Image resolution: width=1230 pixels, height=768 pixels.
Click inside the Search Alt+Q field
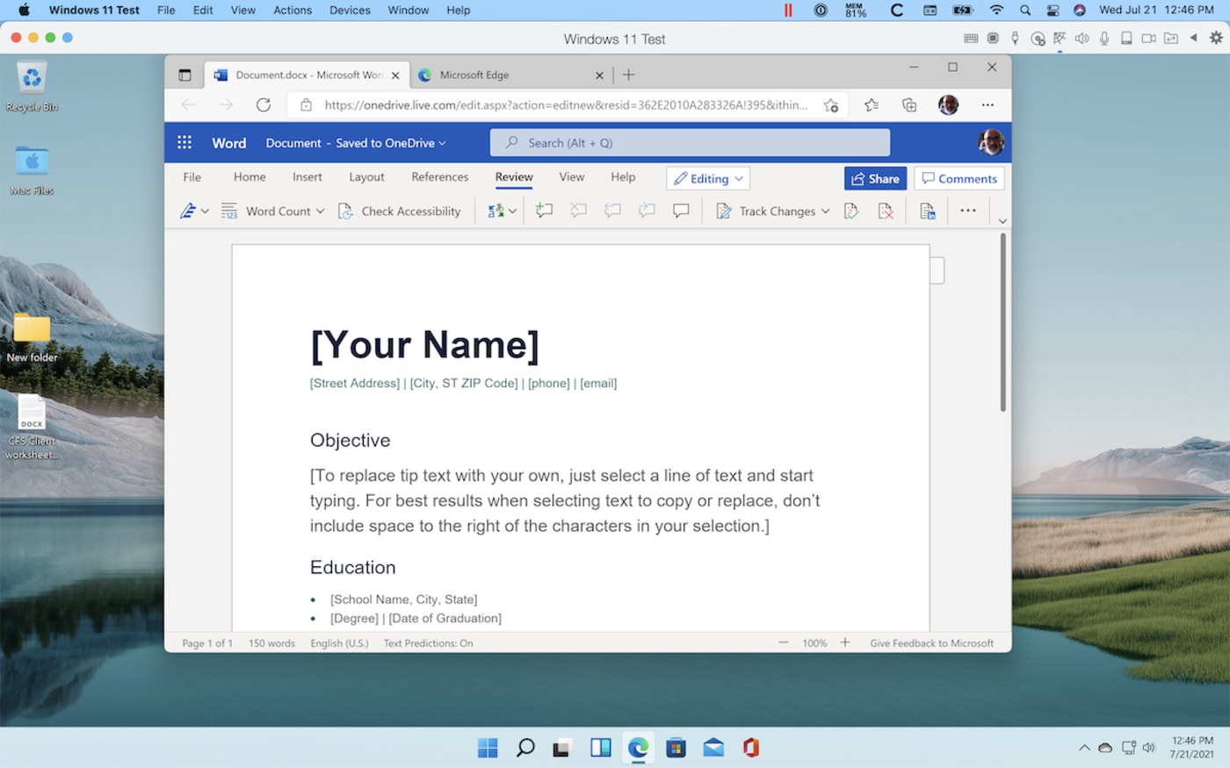pyautogui.click(x=690, y=142)
